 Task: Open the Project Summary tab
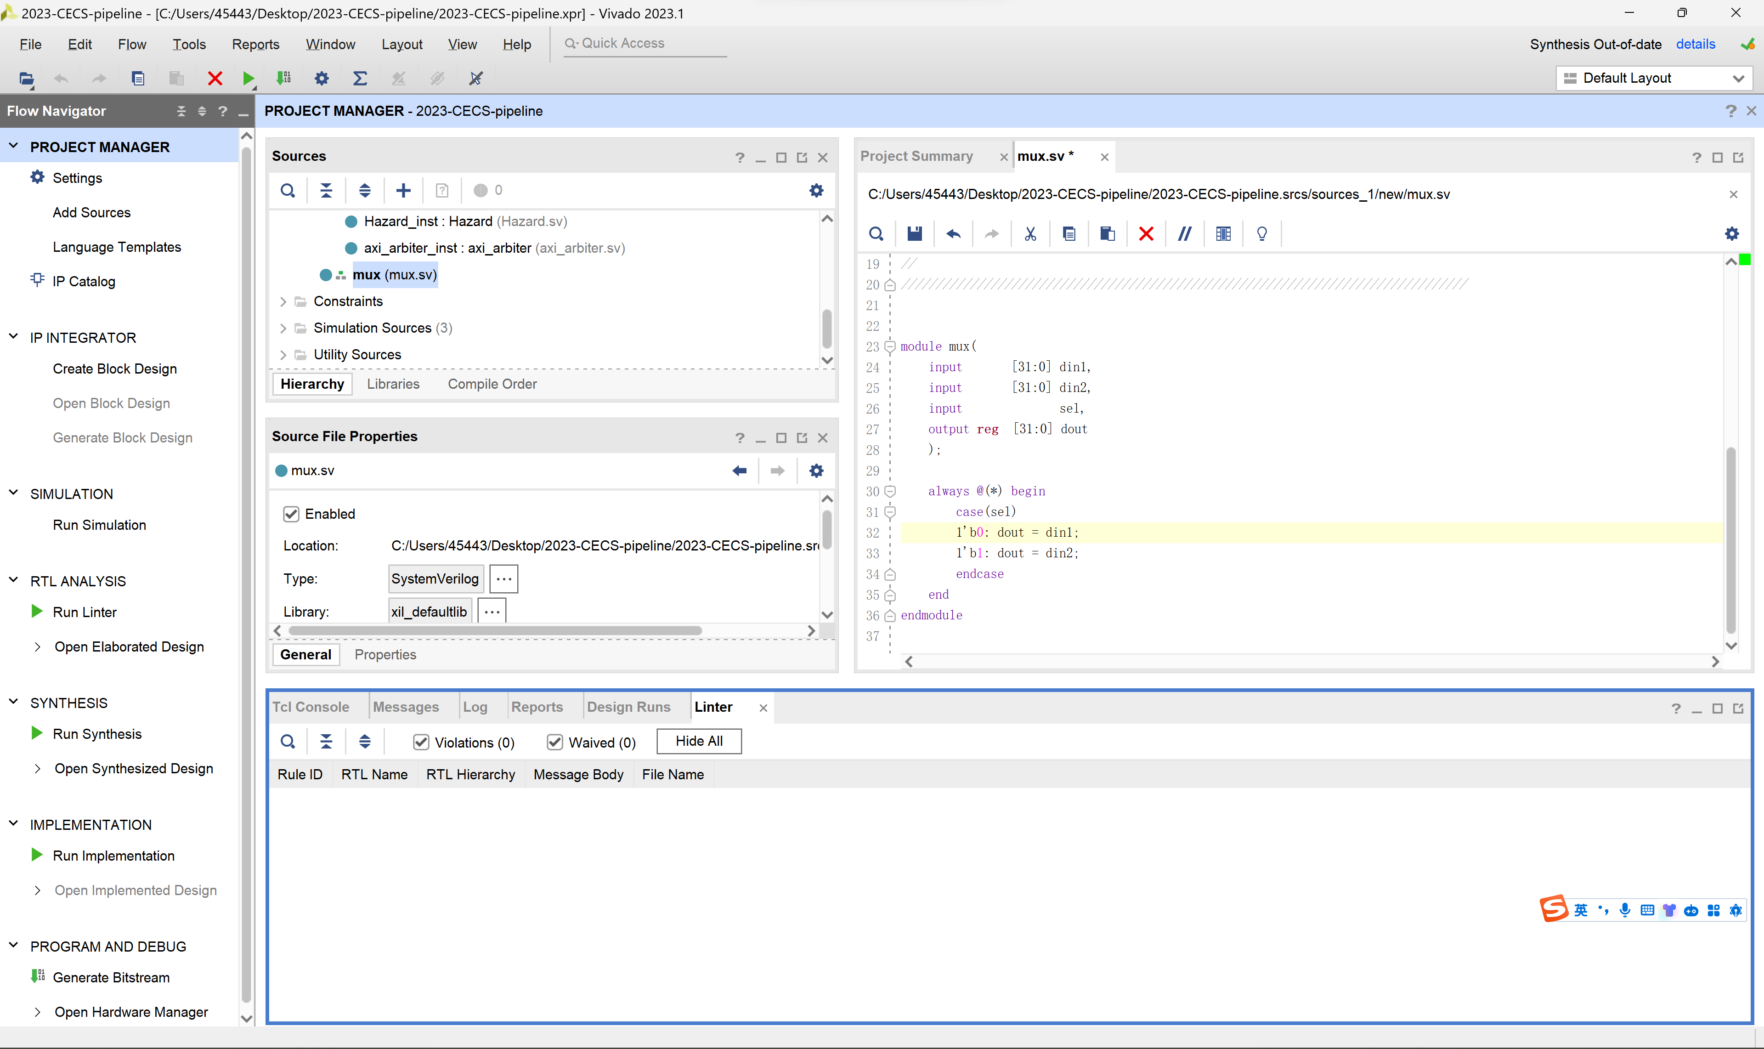[916, 156]
